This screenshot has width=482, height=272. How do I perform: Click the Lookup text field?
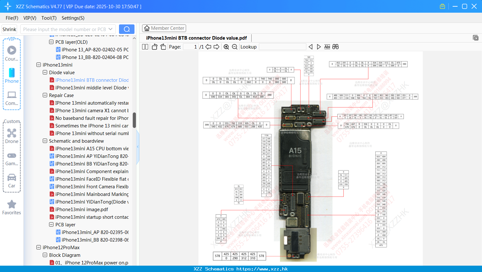282,47
